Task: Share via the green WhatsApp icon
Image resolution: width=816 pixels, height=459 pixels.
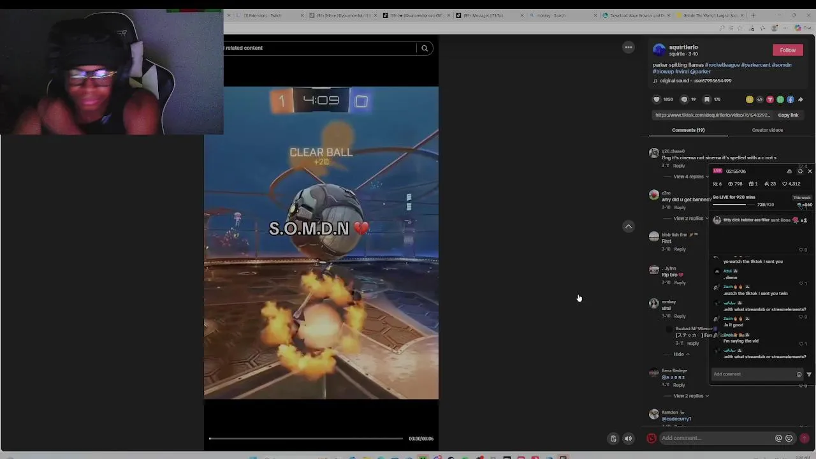Action: (x=780, y=99)
